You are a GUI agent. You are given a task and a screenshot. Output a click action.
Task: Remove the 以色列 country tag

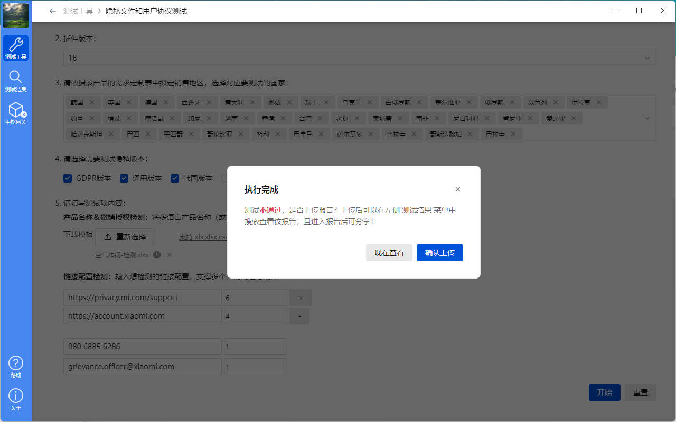[556, 102]
